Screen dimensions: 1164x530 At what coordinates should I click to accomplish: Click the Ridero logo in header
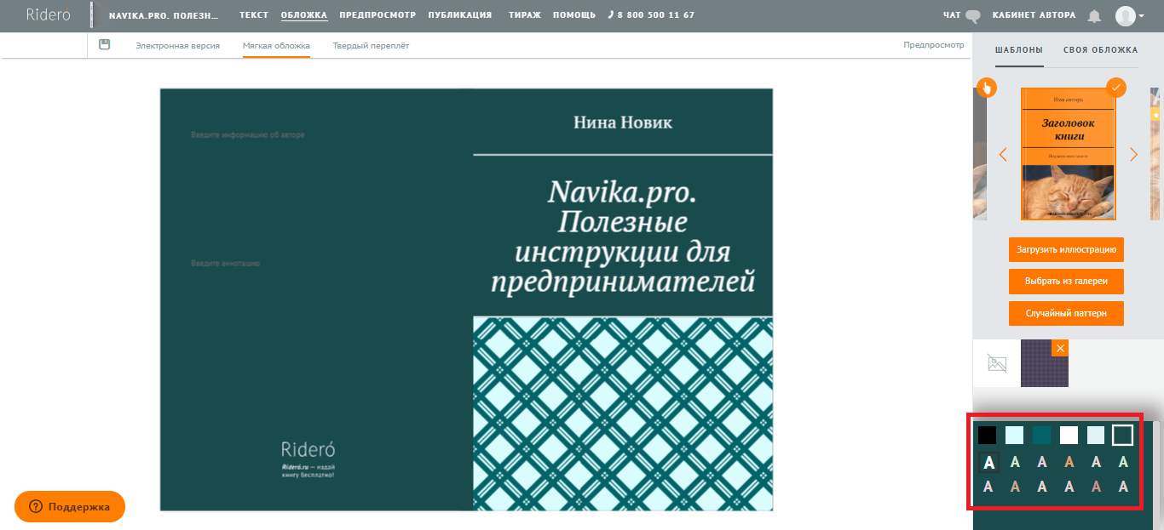48,15
